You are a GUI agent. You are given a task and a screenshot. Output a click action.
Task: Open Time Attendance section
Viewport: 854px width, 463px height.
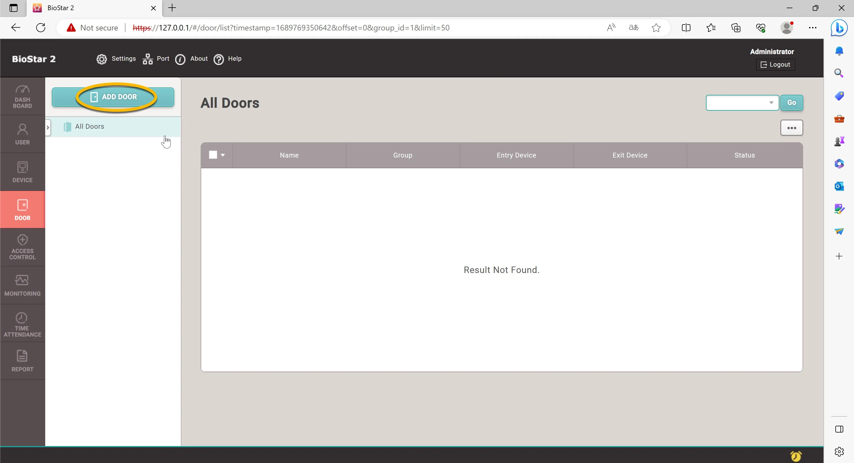click(x=23, y=323)
